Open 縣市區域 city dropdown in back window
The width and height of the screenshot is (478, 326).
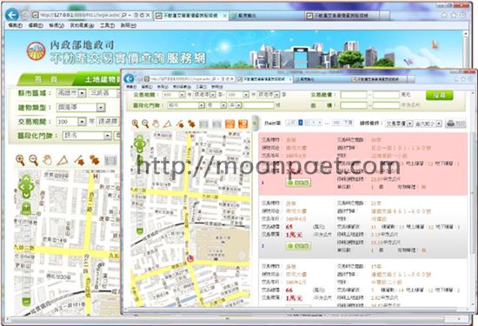[x=71, y=93]
